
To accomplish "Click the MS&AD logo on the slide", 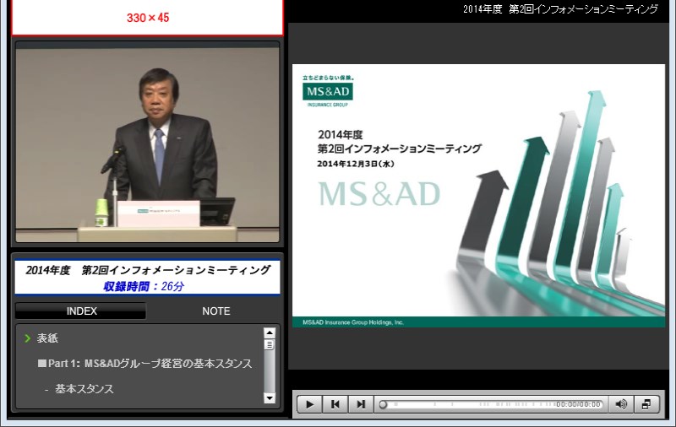I will tap(328, 91).
